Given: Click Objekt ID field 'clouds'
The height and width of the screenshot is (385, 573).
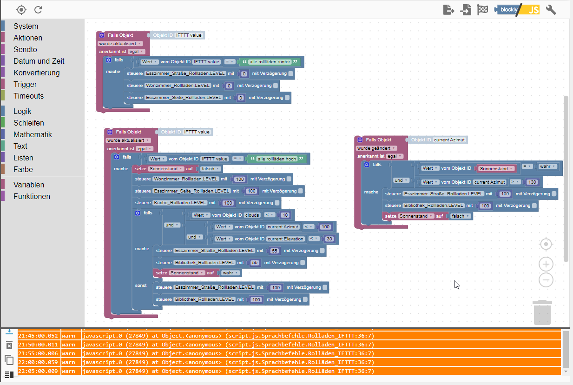Looking at the screenshot, I should pos(252,215).
